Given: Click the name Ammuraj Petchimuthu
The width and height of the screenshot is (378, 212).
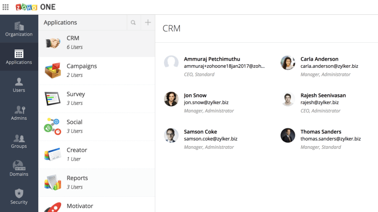Looking at the screenshot, I should coord(212,59).
